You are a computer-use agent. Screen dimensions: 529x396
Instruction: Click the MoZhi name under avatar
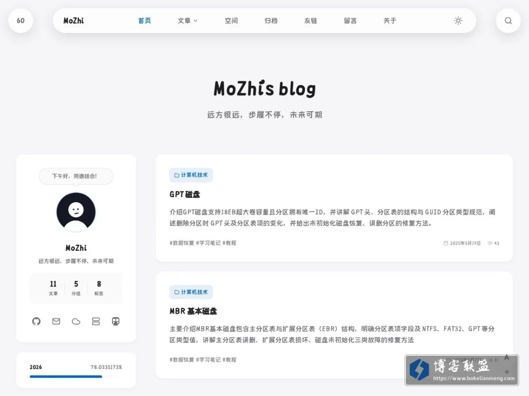coord(76,248)
